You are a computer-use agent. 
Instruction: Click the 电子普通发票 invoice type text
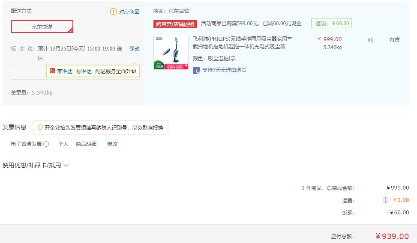[x=26, y=144]
